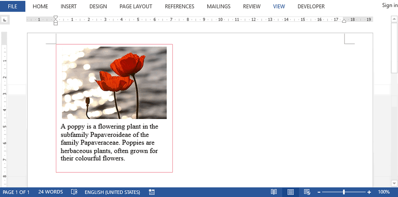The image size is (398, 197).
Task: Click the horizontal ruler at mark 10
Action: [x=220, y=19]
